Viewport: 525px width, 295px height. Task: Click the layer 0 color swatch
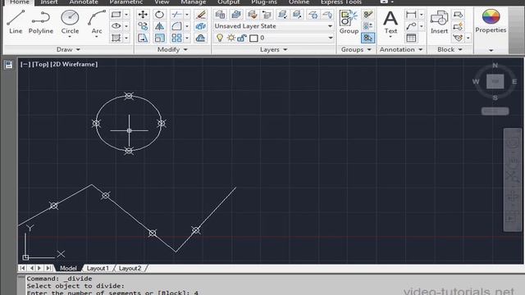pyautogui.click(x=253, y=39)
